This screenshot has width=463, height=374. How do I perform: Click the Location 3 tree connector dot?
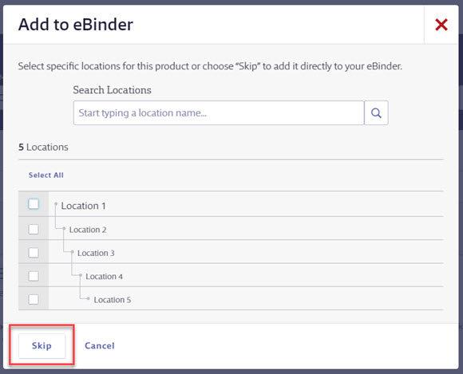coord(73,252)
